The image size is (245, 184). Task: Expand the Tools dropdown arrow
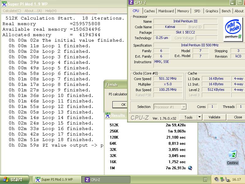tap(199, 117)
